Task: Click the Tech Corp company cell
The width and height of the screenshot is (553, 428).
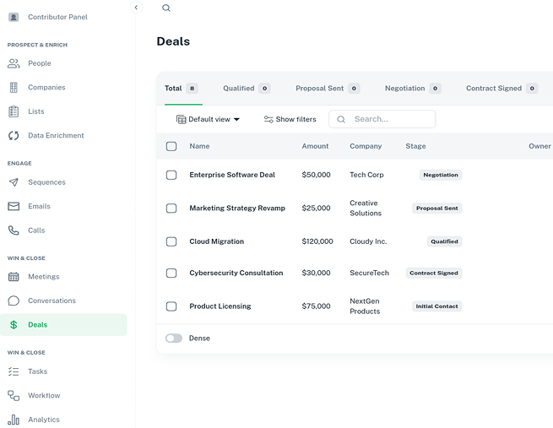Action: click(x=366, y=175)
